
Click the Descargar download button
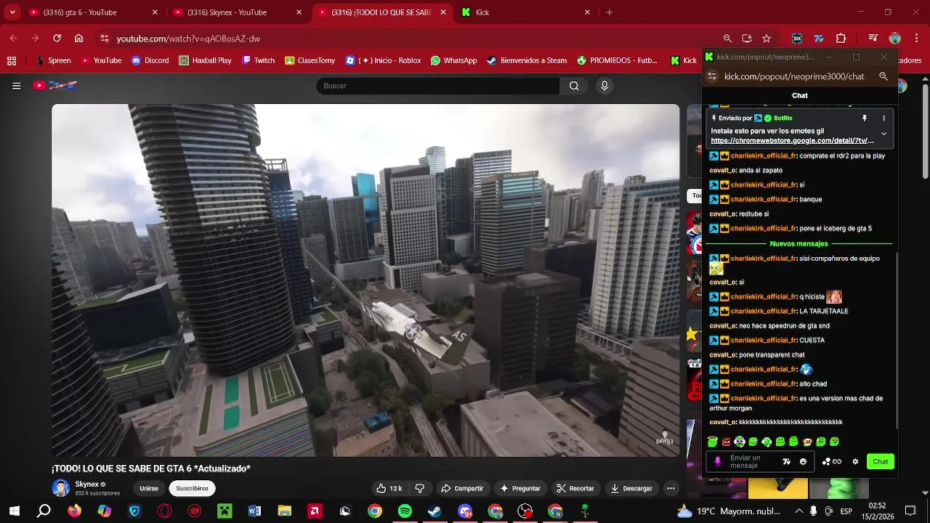631,488
